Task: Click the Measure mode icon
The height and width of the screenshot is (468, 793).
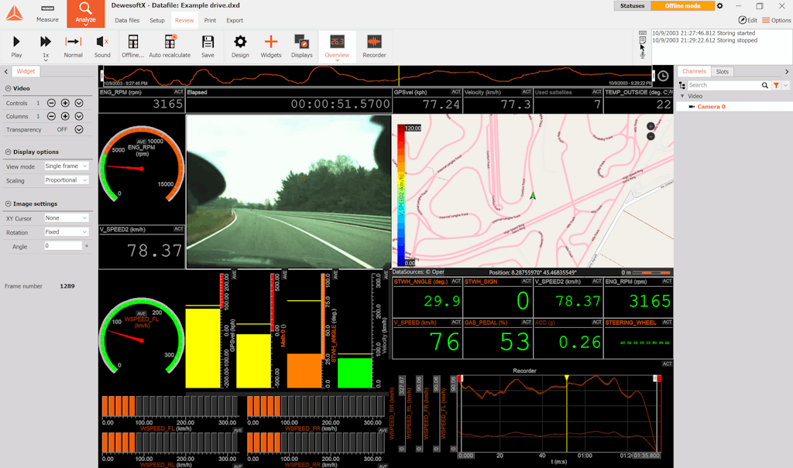Action: pos(47,14)
